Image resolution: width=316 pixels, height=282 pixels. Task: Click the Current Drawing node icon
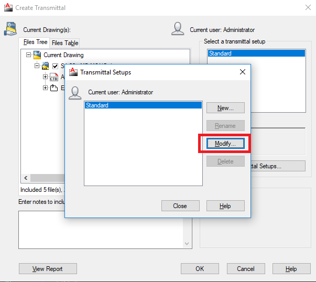click(x=37, y=55)
